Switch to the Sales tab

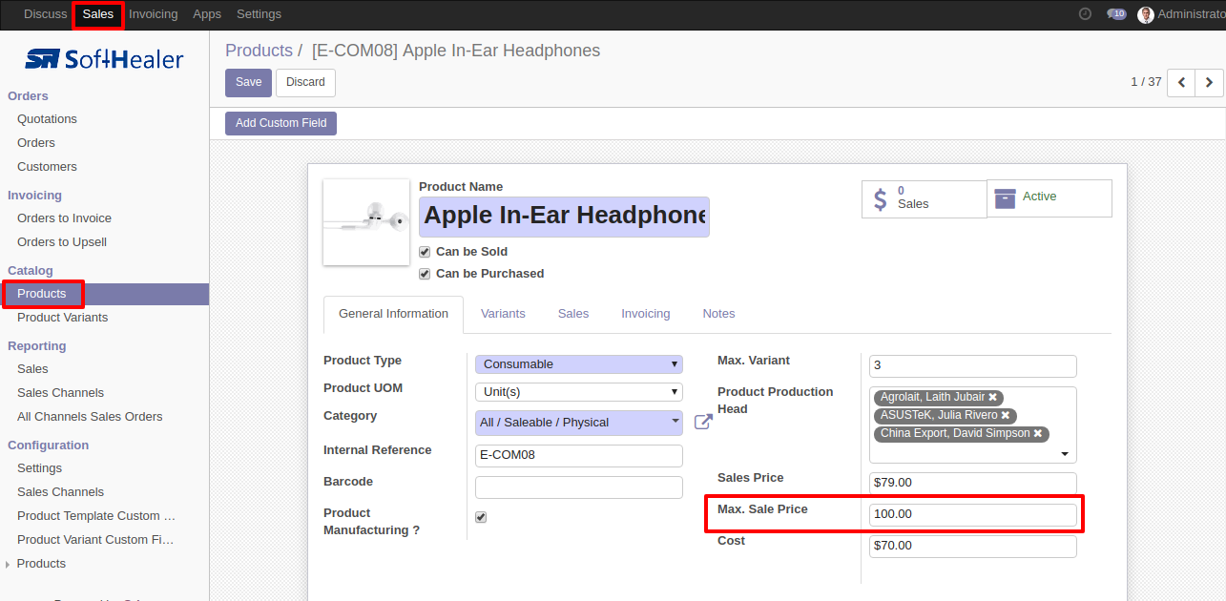tap(573, 314)
